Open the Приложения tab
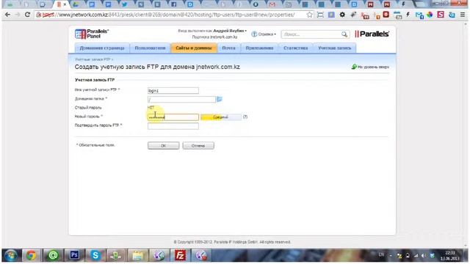 259,48
